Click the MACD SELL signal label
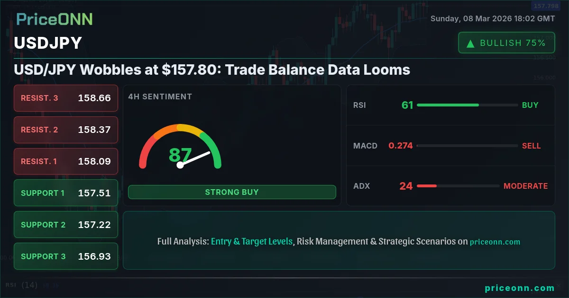This screenshot has width=569, height=298. [531, 146]
